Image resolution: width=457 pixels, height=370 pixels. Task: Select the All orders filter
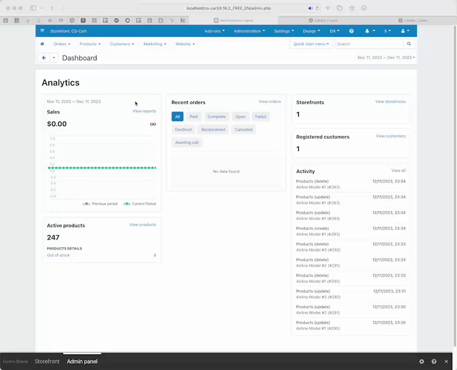pos(178,117)
